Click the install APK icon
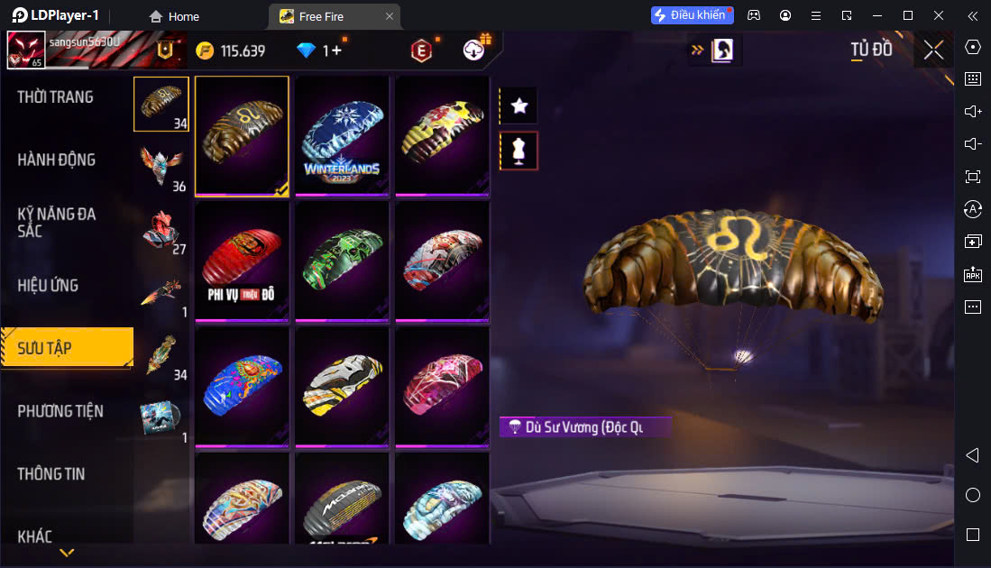 tap(973, 273)
